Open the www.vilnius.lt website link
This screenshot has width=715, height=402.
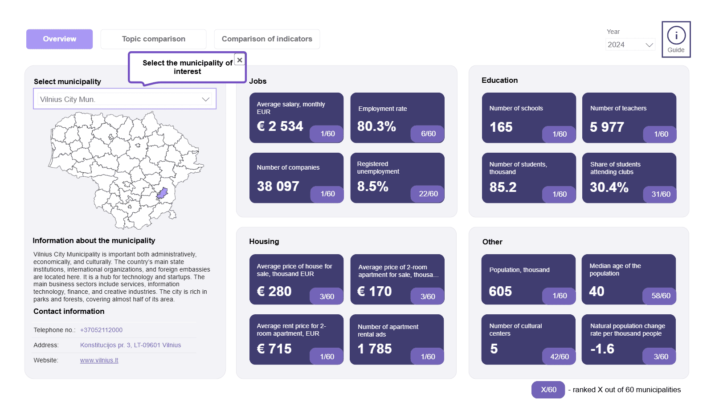[x=99, y=360]
